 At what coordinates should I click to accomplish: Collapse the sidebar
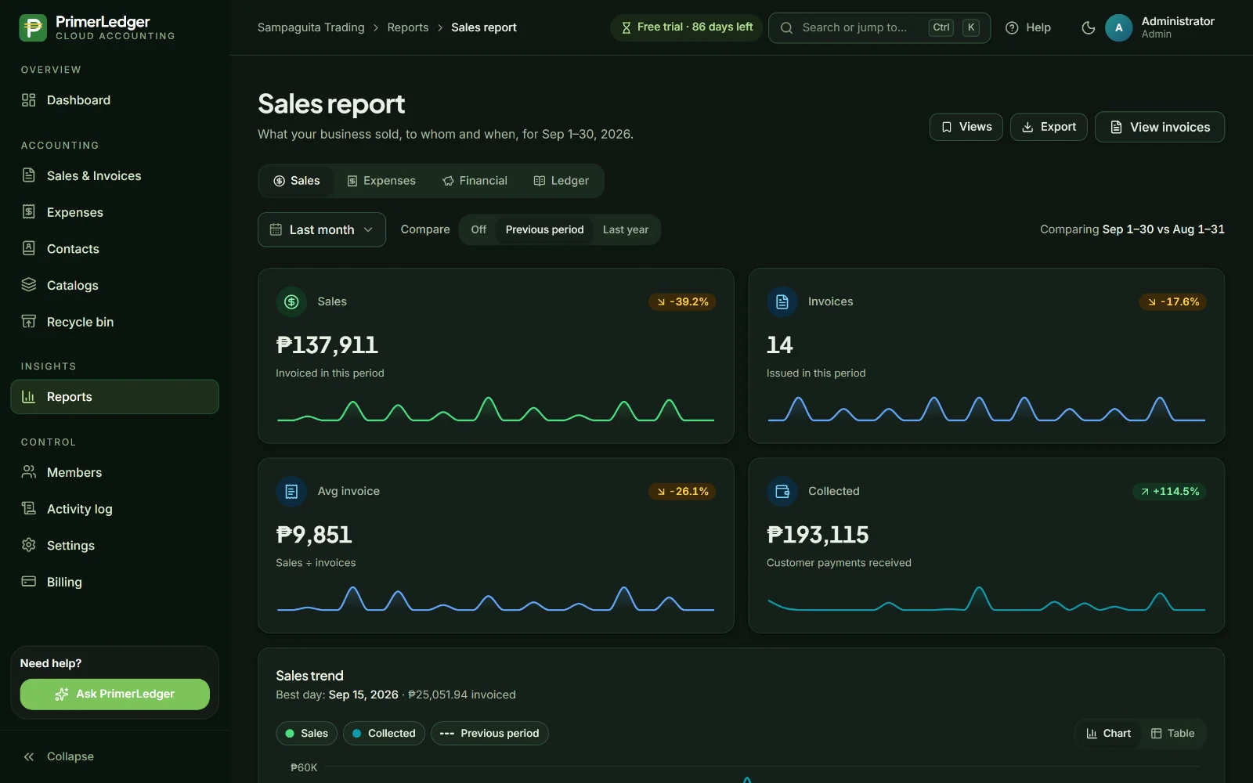(x=114, y=756)
